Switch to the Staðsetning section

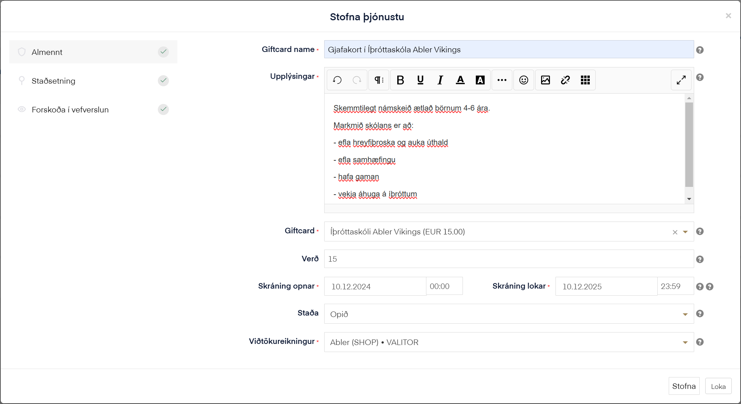click(53, 81)
